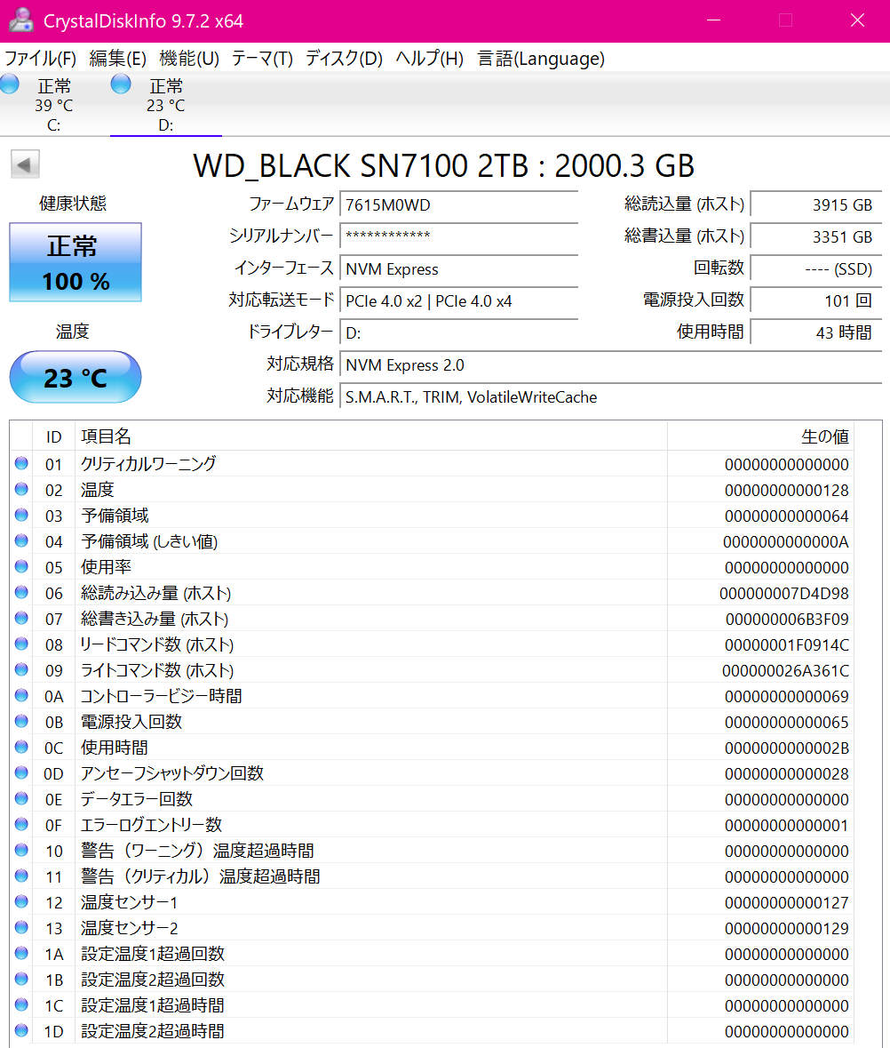890x1048 pixels.
Task: Click power on hours value 43 時間
Action: [816, 332]
